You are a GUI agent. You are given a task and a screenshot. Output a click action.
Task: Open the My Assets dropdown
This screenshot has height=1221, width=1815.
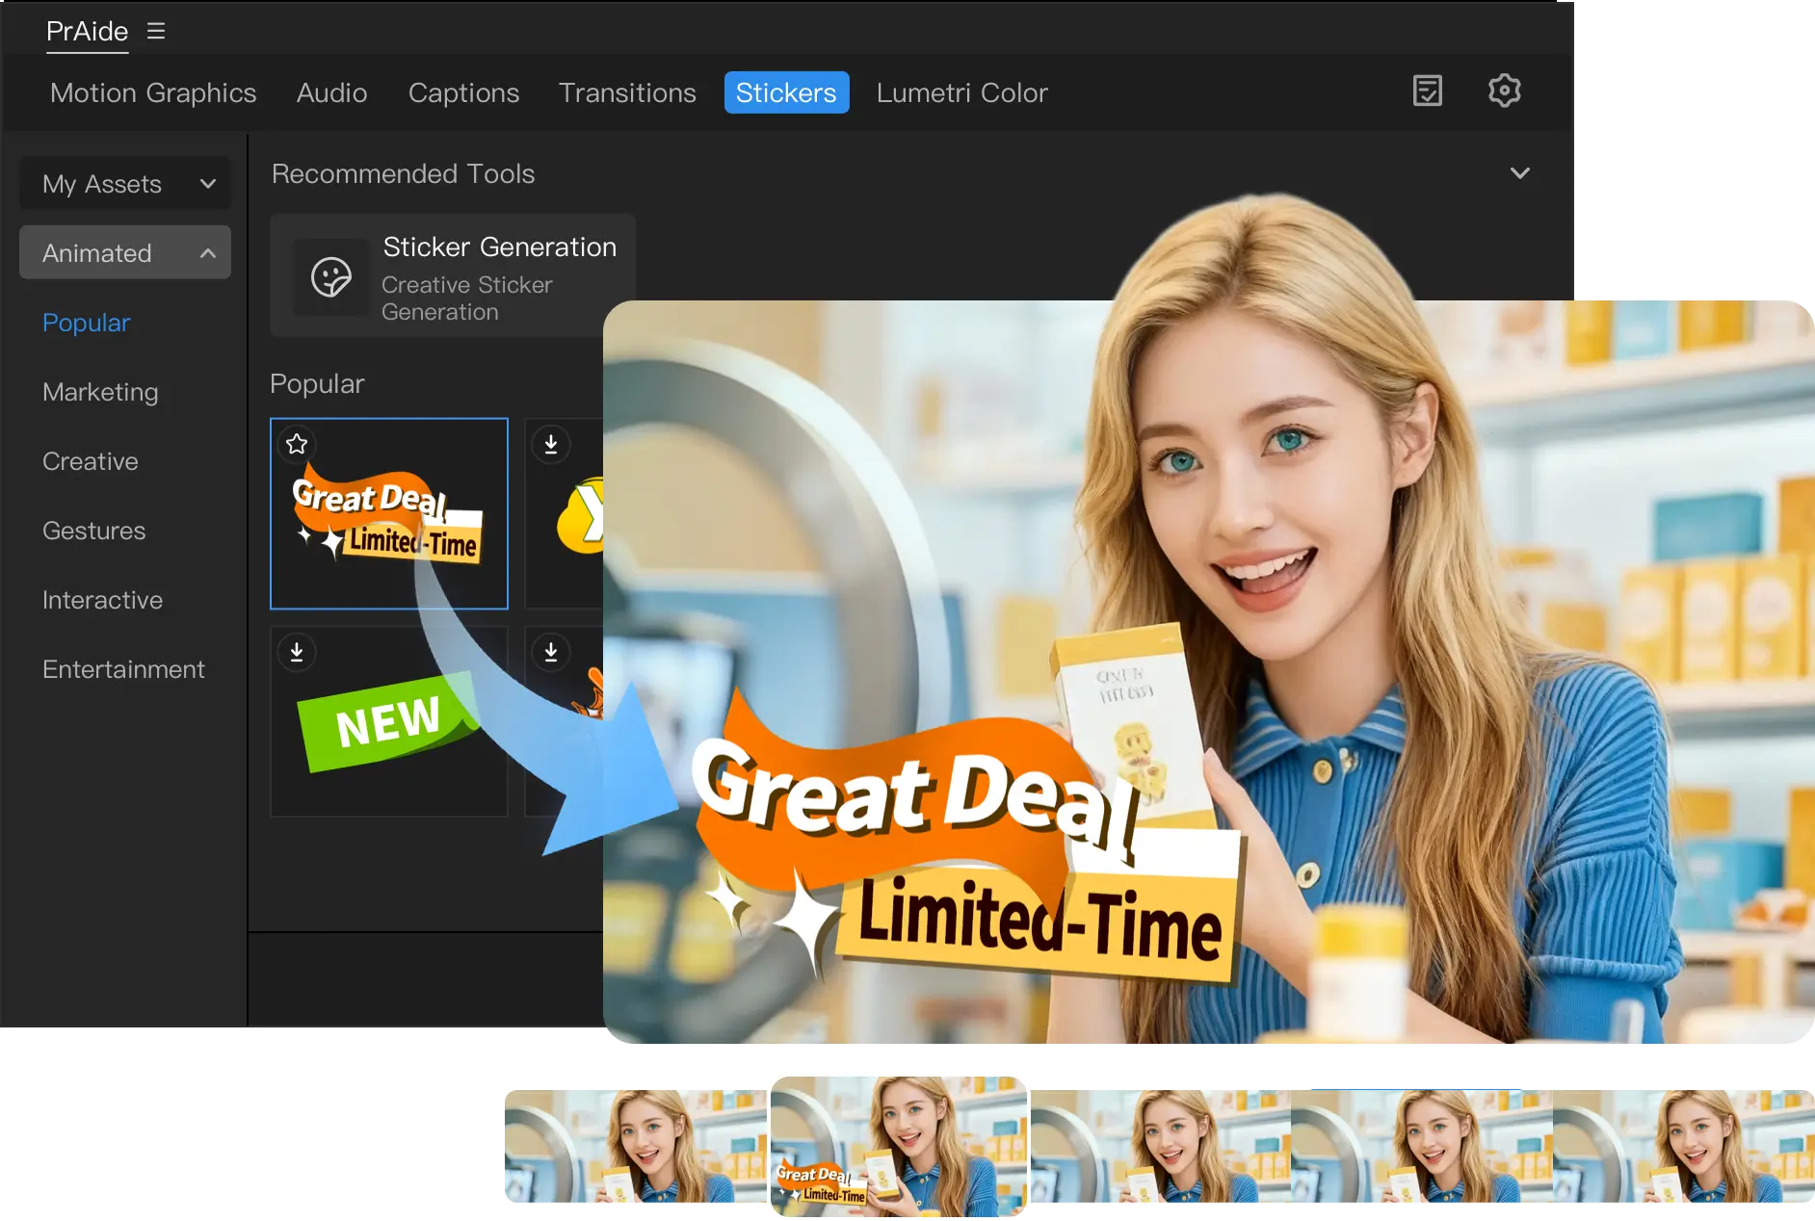click(x=125, y=183)
